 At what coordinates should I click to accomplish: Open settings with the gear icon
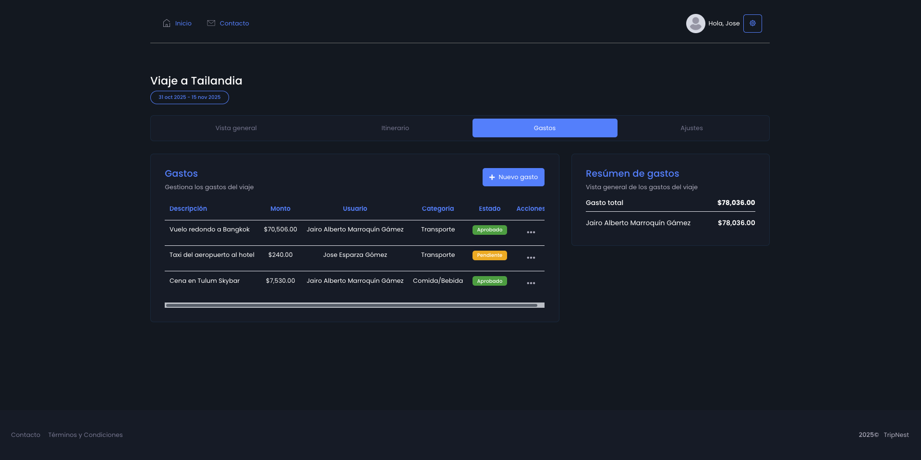tap(752, 23)
